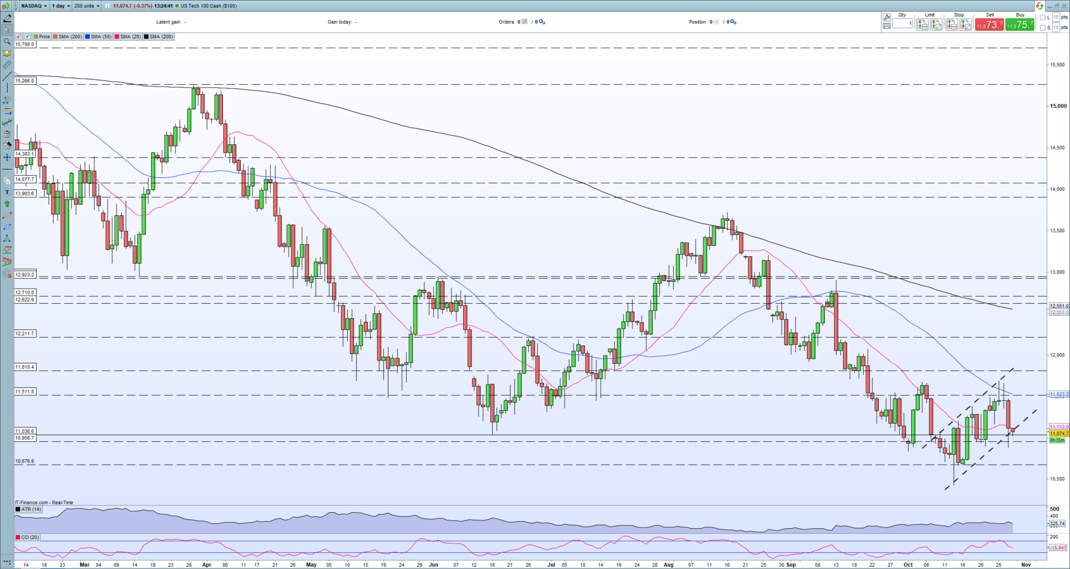The width and height of the screenshot is (1070, 569).
Task: Enable the S stop checkbox
Action: click(1043, 27)
